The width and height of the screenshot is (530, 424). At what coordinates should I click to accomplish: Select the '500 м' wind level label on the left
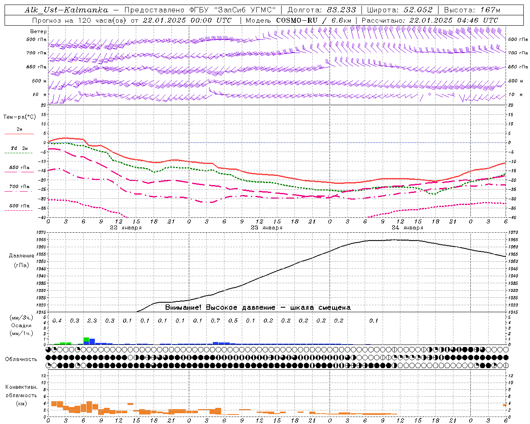[x=39, y=81]
